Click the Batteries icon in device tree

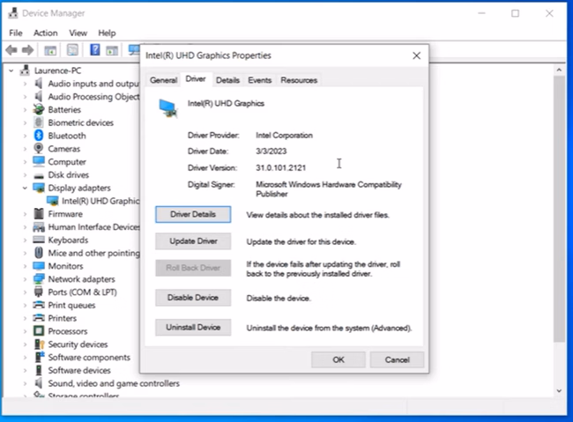[x=39, y=109]
